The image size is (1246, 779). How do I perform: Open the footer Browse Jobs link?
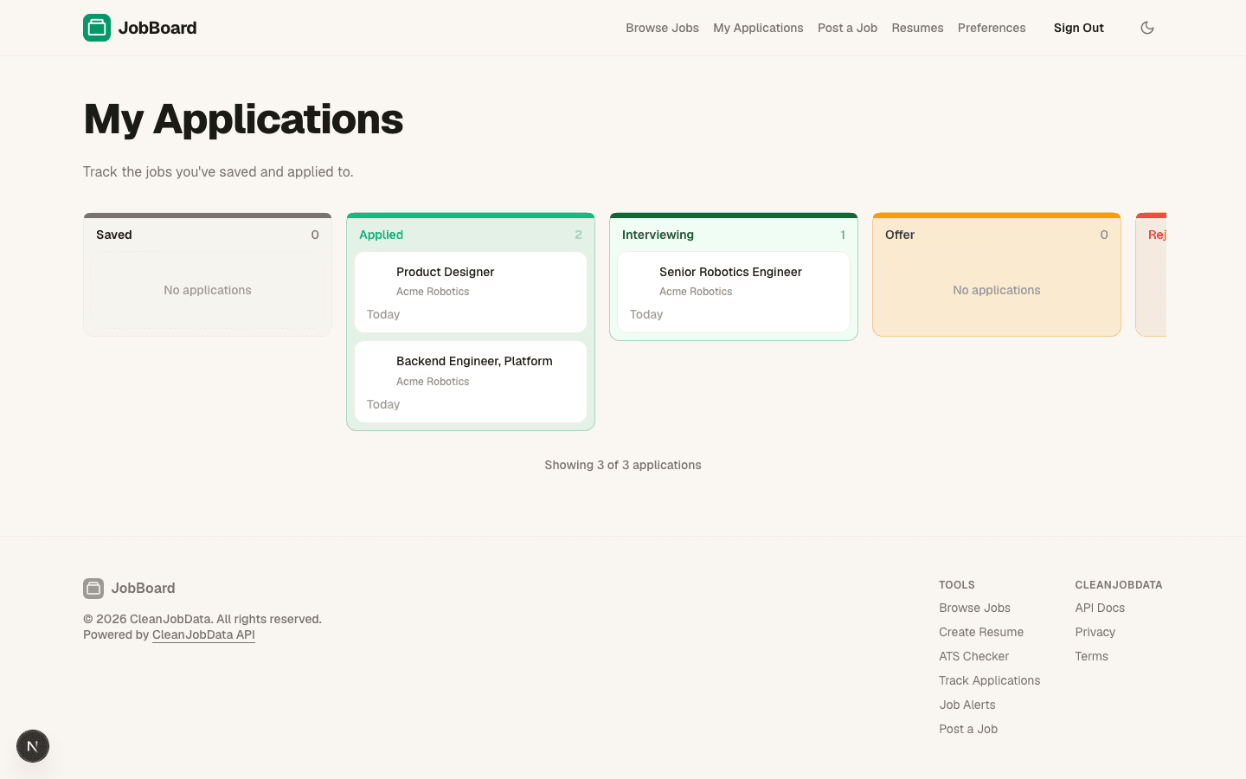[x=974, y=608]
